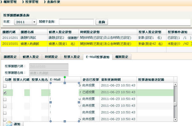This screenshot has height=126, width=192.
Task: Switch to the 候選人設定 tab
Action: pos(31,57)
